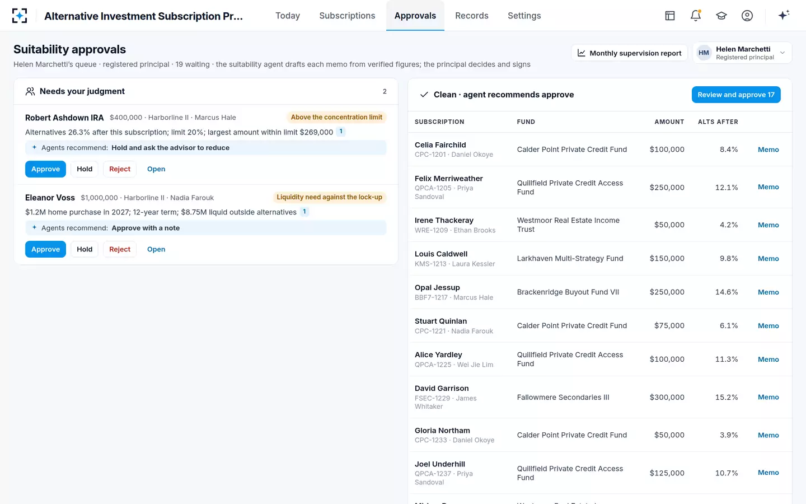This screenshot has height=504, width=806.
Task: Open the Memo for Opal Jessup
Action: pyautogui.click(x=768, y=292)
